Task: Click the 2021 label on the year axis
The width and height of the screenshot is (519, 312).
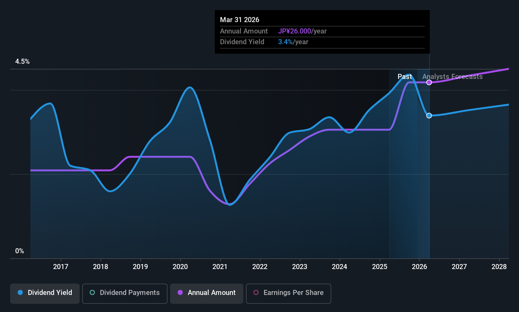Action: pyautogui.click(x=220, y=267)
